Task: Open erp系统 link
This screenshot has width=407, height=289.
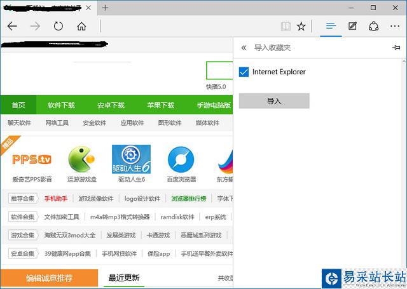Action: (x=216, y=217)
